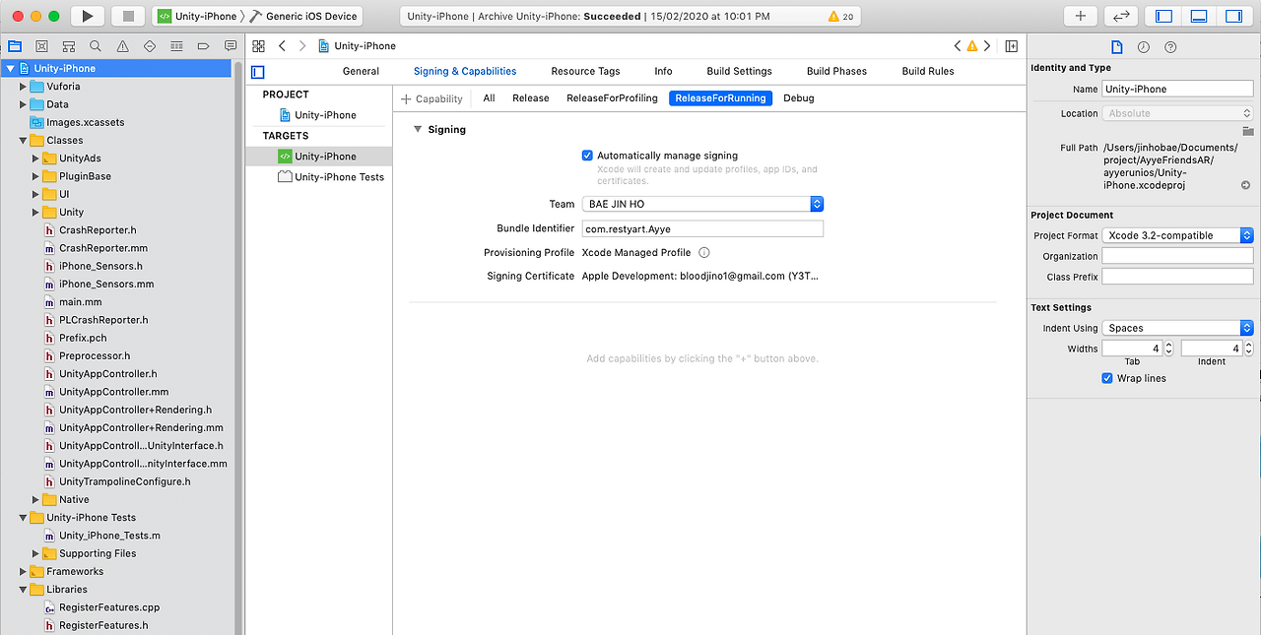
Task: Go back in editor history
Action: [x=282, y=46]
